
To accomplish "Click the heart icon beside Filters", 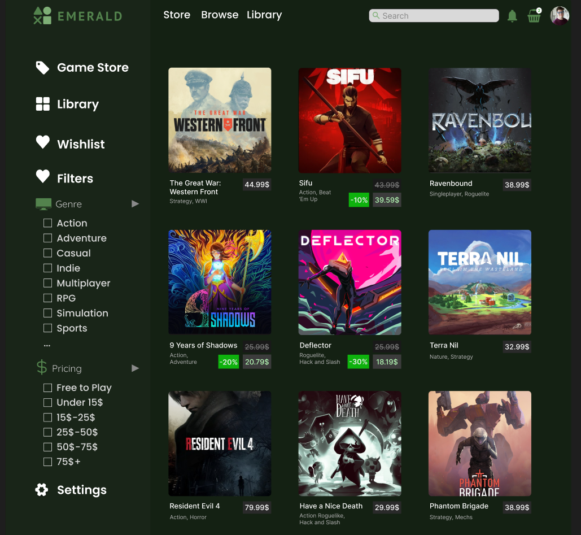I will point(42,176).
